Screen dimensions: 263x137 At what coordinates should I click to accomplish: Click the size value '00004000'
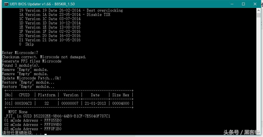(x=121, y=103)
